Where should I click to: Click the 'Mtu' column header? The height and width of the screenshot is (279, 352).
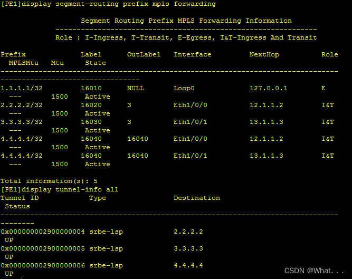[57, 63]
